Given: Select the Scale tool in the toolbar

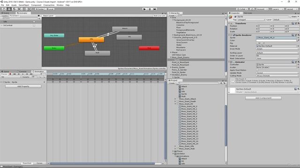Looking at the screenshot, I should (x=19, y=9).
